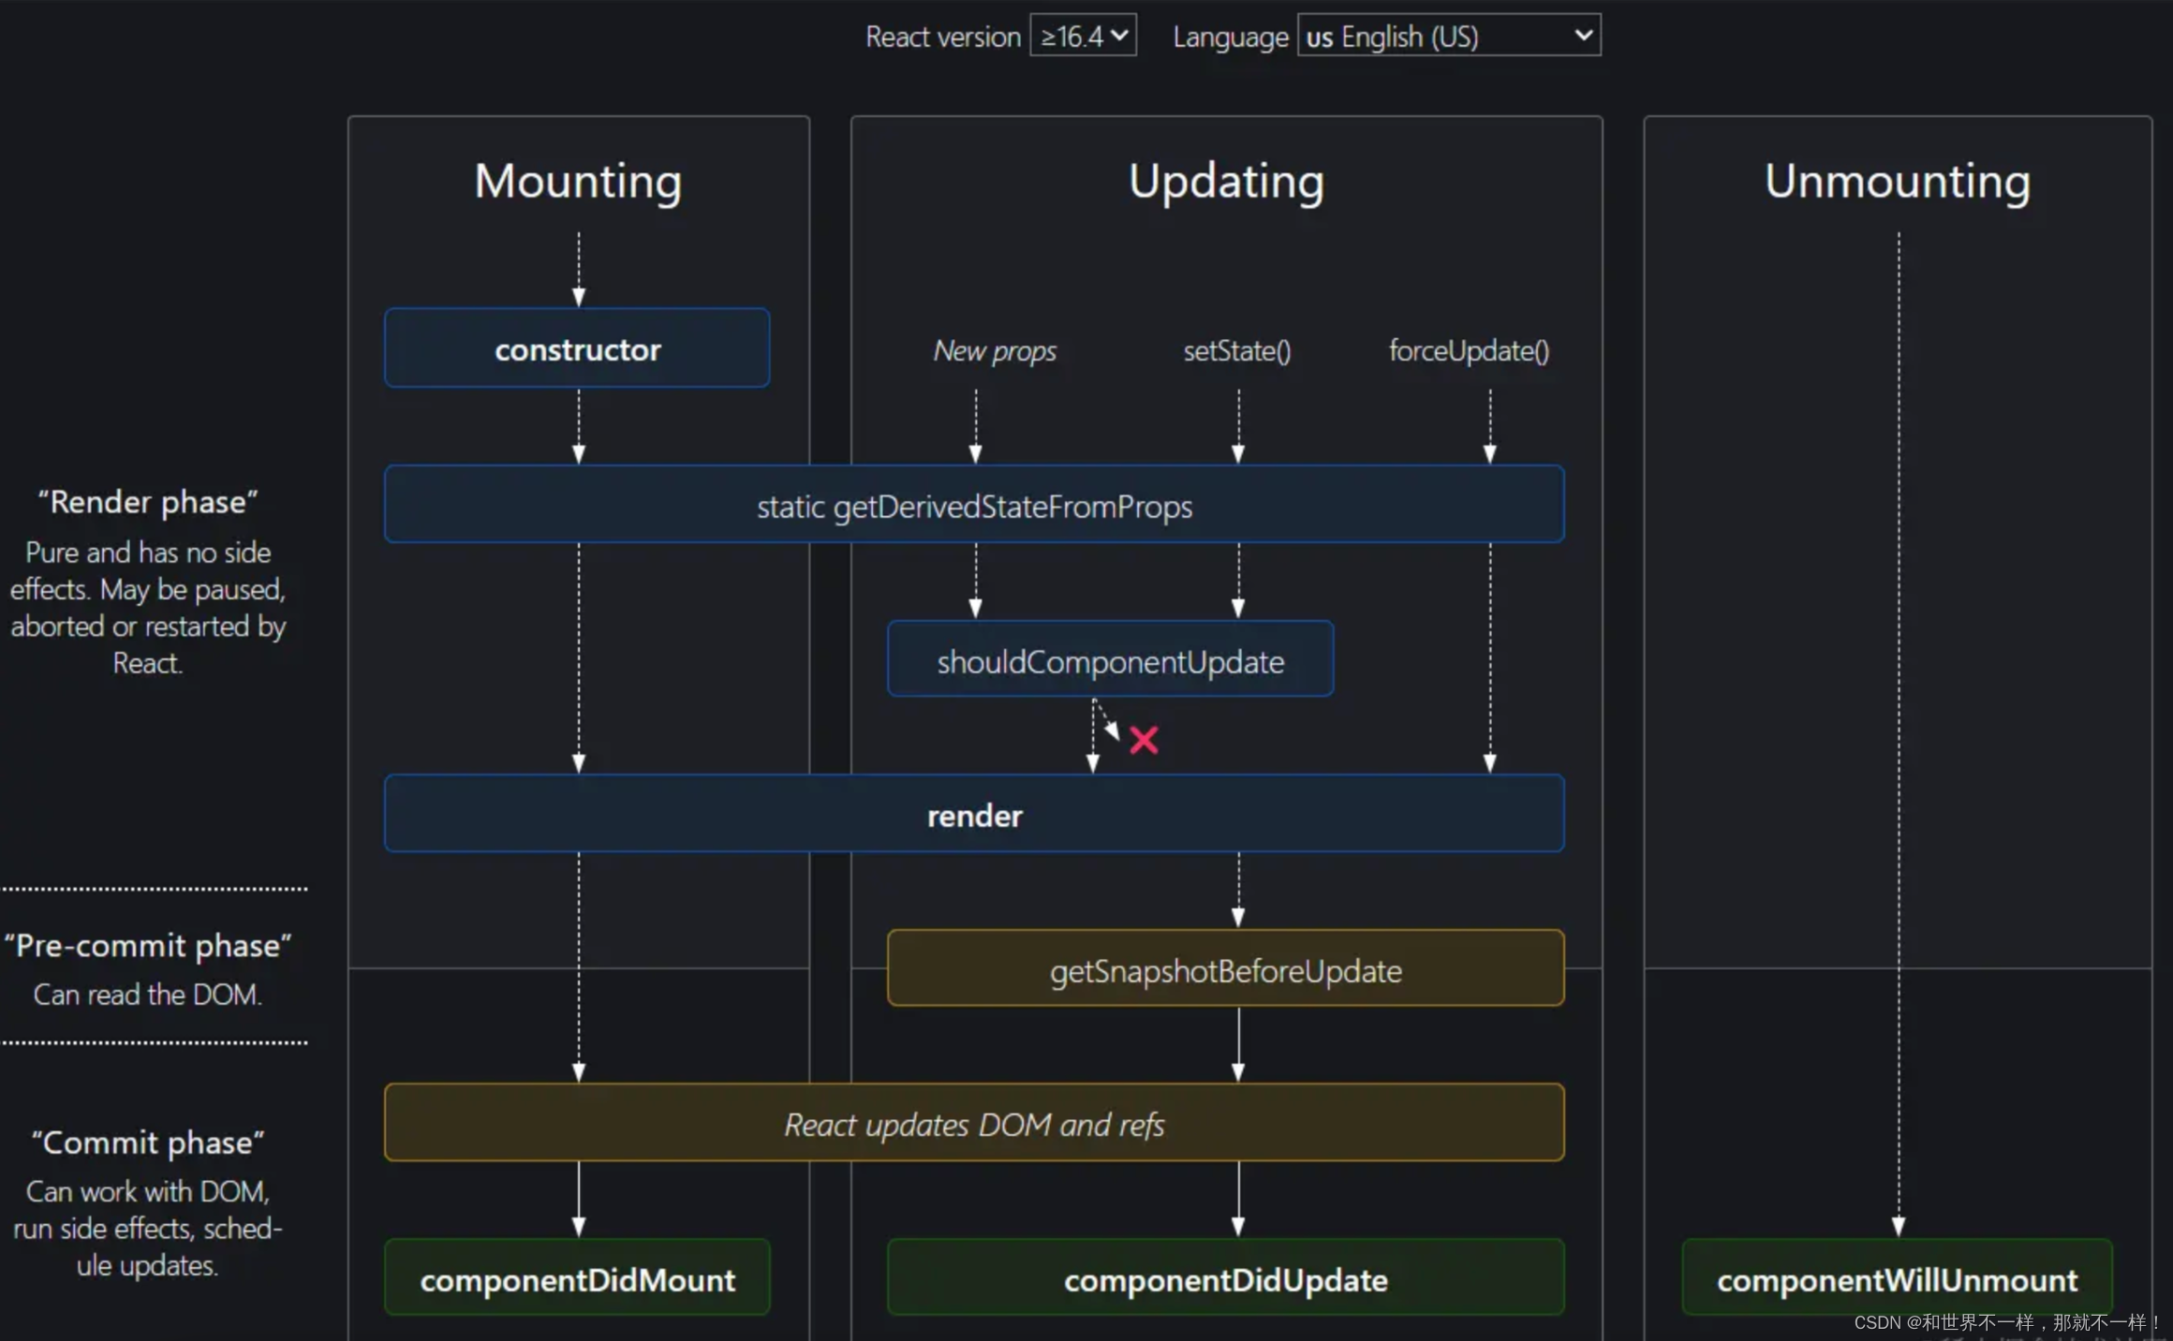Click the Mounting column header
The height and width of the screenshot is (1341, 2173).
coord(578,183)
